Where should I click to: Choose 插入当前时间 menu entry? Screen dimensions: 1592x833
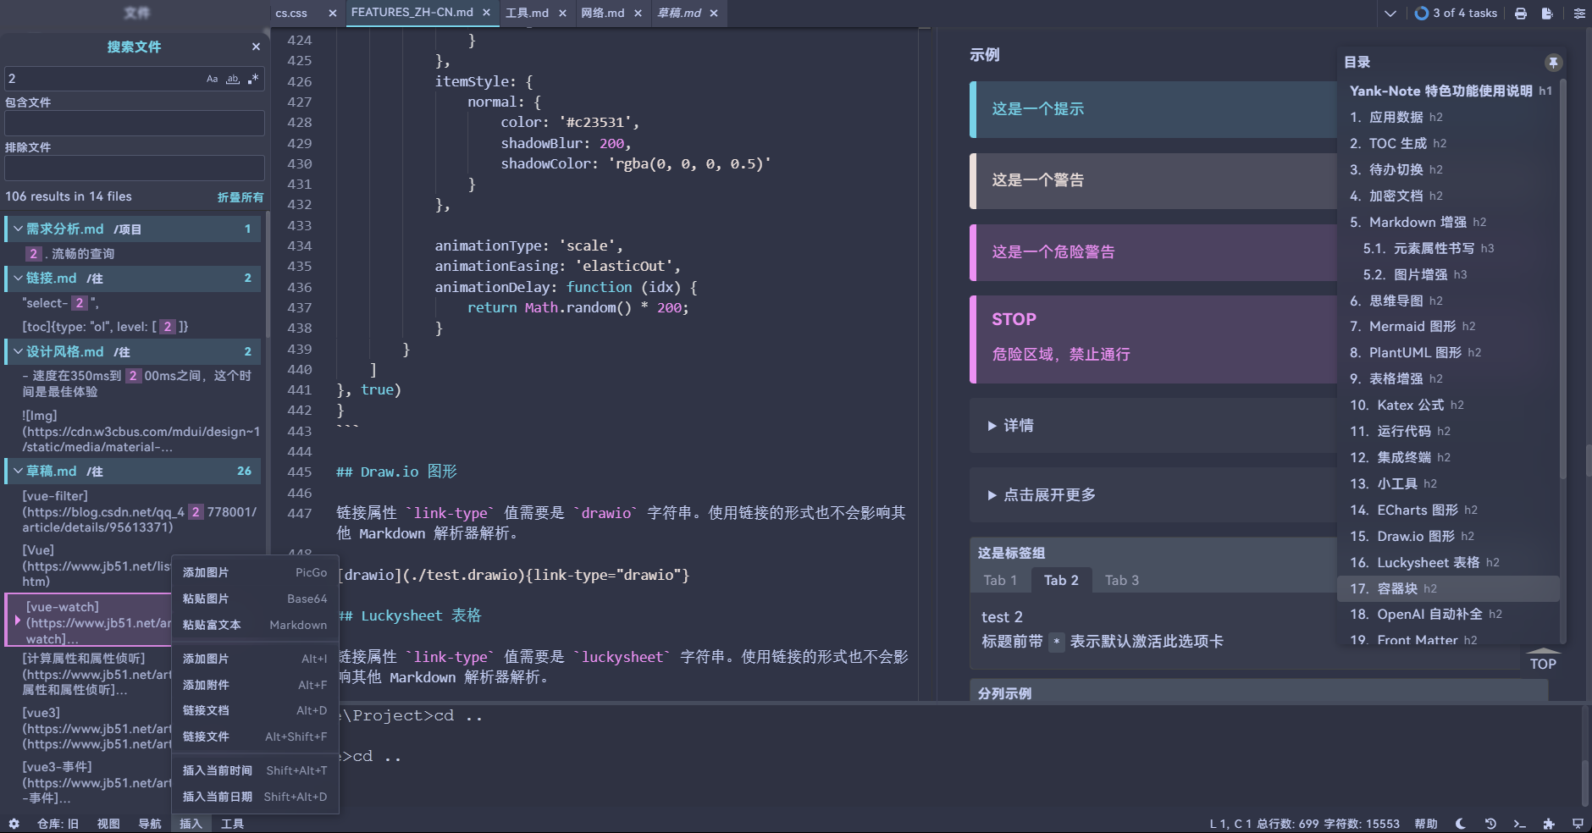coord(255,771)
